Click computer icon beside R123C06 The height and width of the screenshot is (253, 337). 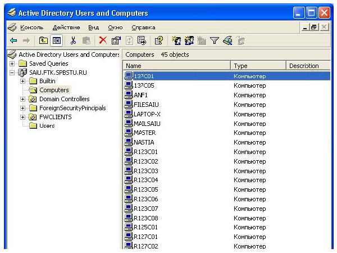[129, 199]
